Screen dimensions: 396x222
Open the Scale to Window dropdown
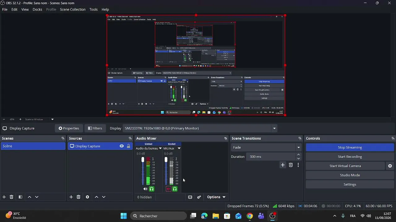click(x=52, y=119)
